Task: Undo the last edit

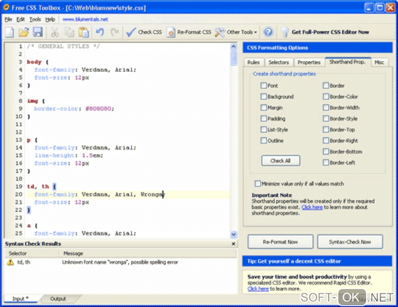Action: 100,32
